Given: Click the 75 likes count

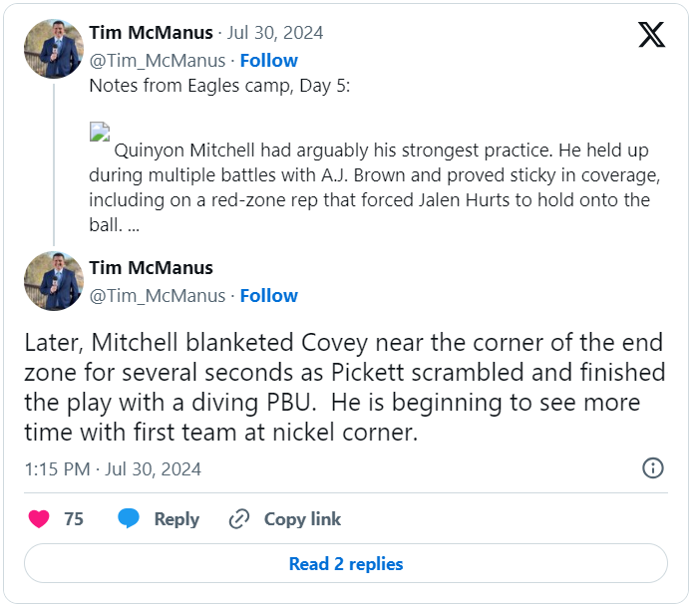Looking at the screenshot, I should (74, 519).
